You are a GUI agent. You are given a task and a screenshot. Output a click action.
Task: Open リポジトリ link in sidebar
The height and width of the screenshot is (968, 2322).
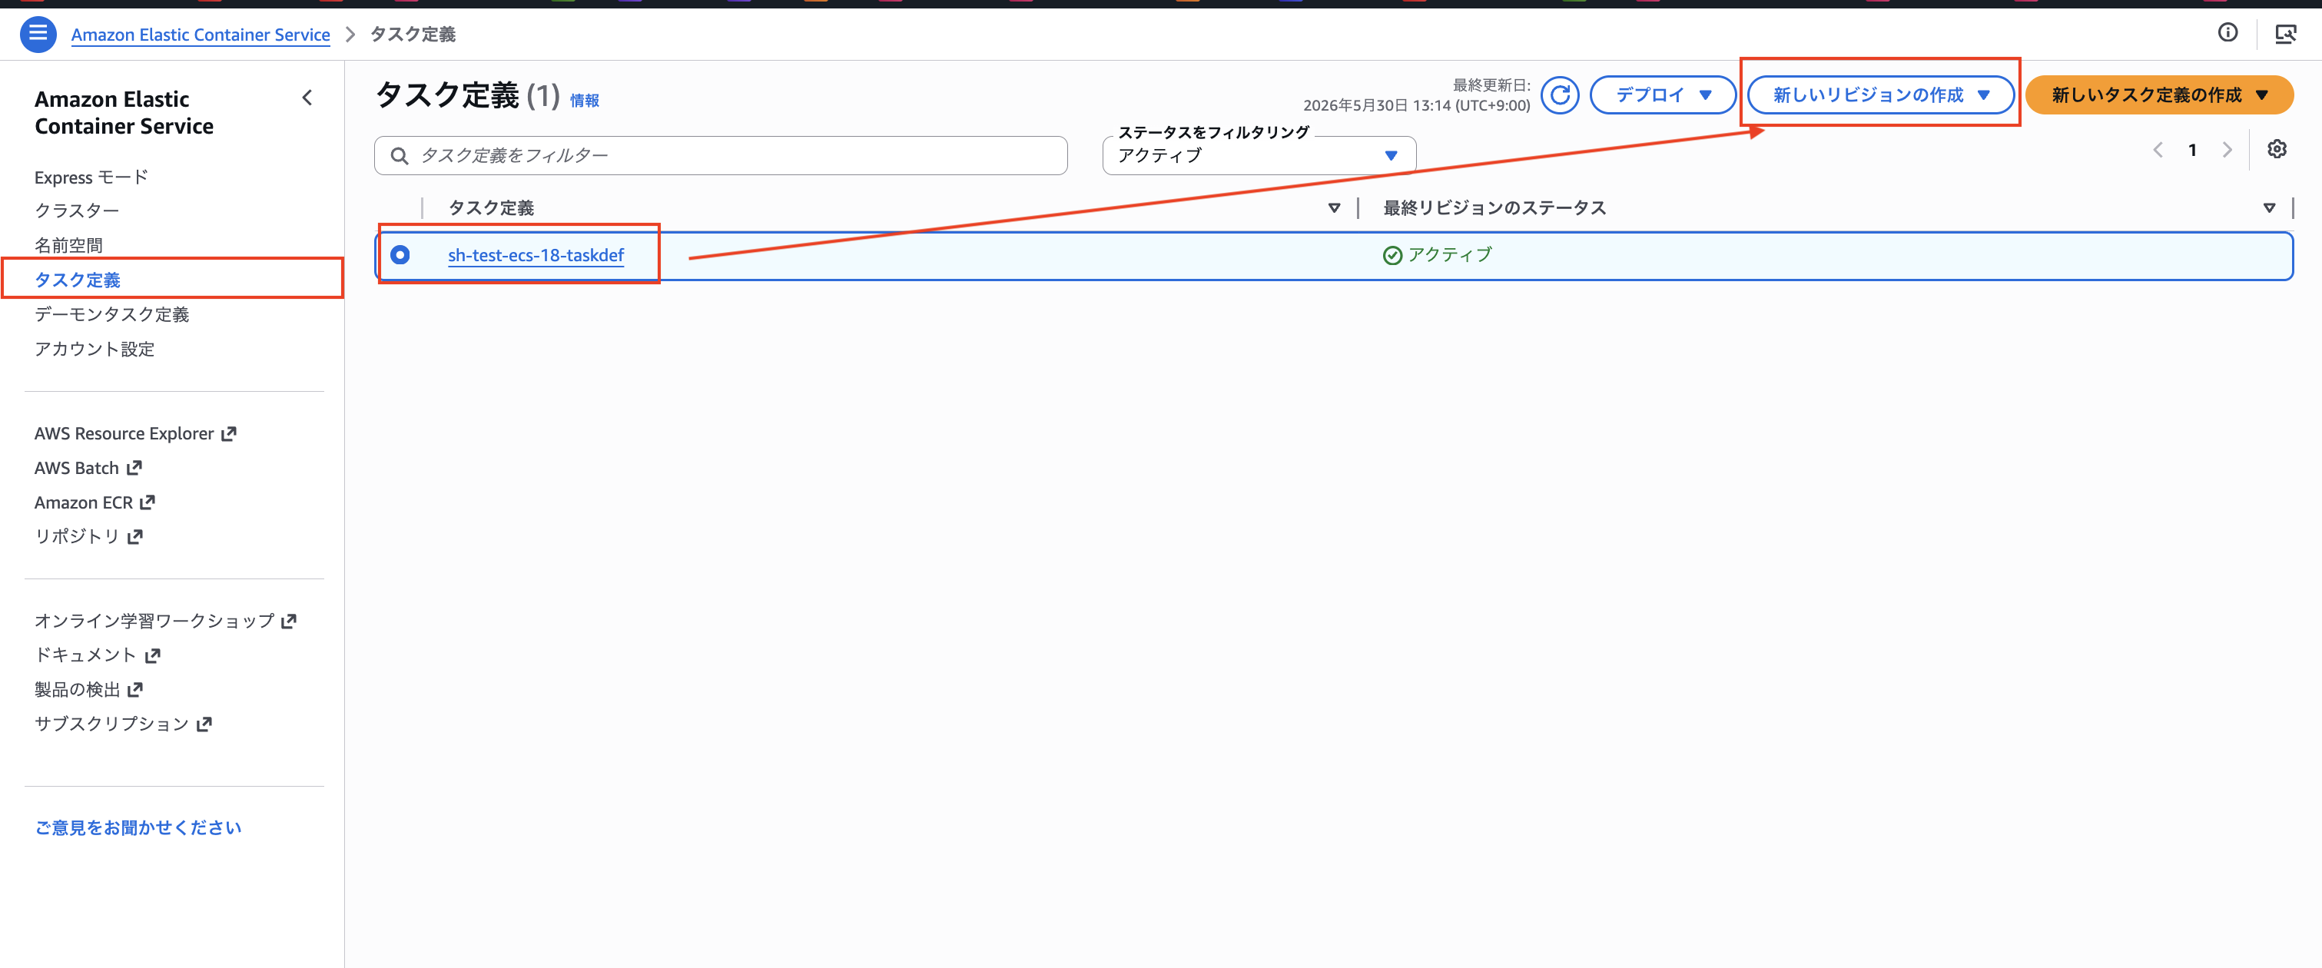click(77, 536)
